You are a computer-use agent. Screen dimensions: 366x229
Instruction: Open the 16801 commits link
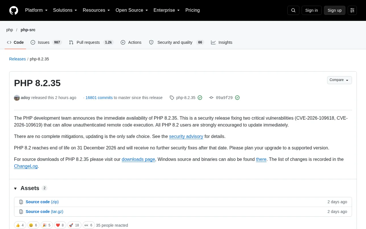(x=99, y=98)
